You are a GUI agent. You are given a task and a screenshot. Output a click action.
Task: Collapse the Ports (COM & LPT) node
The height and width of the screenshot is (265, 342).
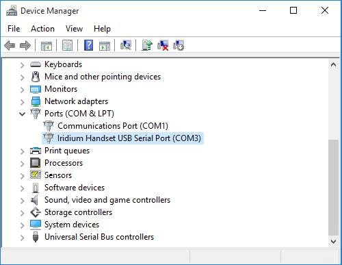[22, 114]
